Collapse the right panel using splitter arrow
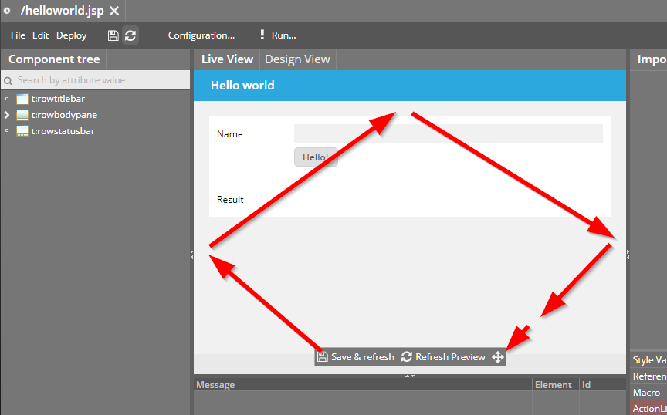 pos(628,254)
